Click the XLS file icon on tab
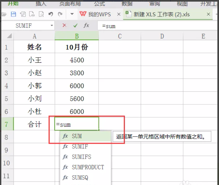 (x=129, y=14)
